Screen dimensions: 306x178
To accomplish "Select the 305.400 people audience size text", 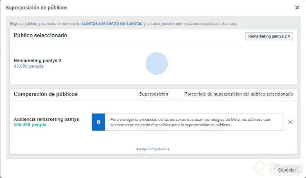I will (30, 125).
